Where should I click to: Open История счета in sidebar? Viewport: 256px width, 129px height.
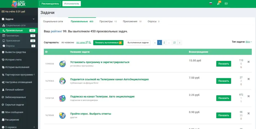(19, 60)
